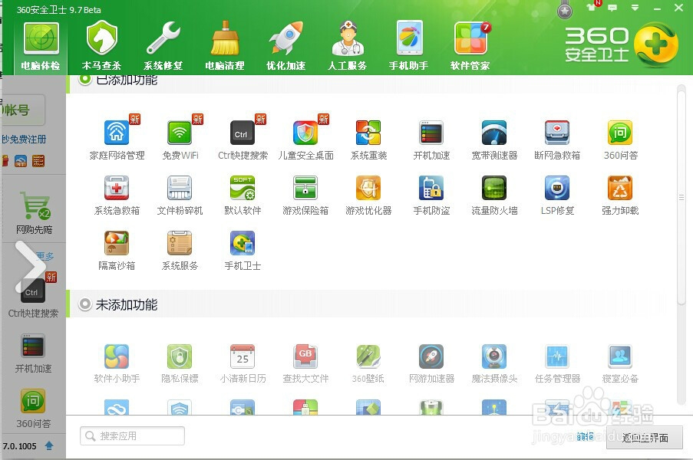The width and height of the screenshot is (693, 460).
Task: Open 流量防火墙 tool
Action: click(x=494, y=195)
